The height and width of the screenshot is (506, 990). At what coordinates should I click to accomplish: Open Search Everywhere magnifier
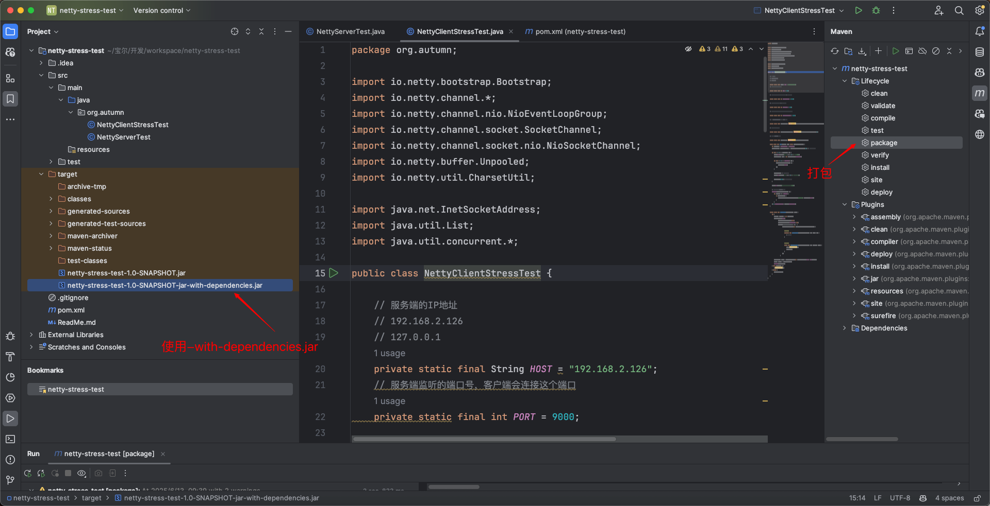pos(959,10)
